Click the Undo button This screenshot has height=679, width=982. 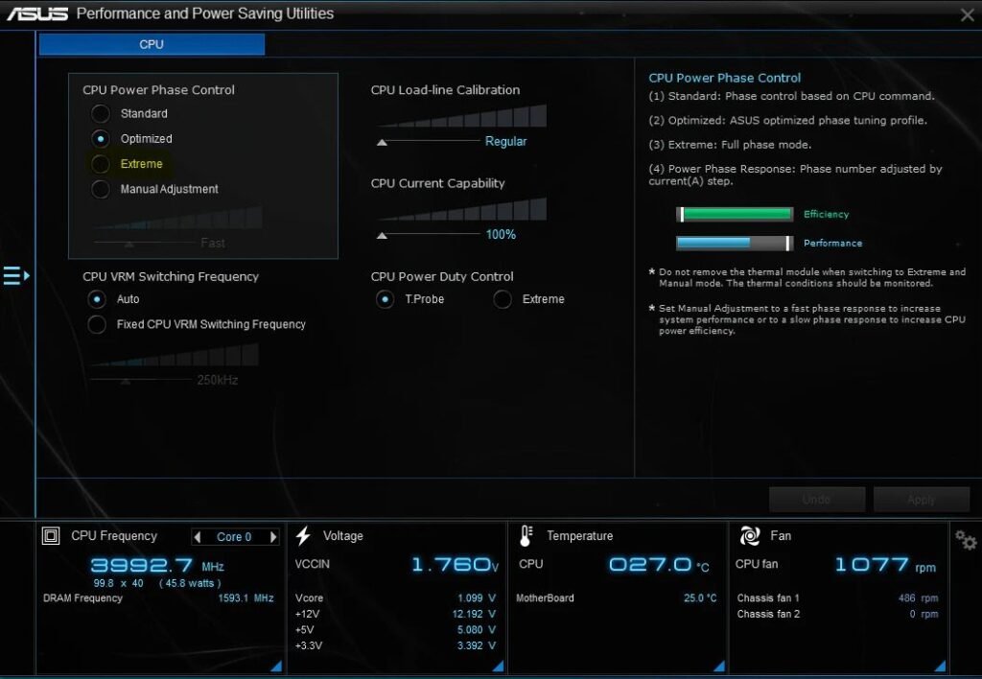(816, 499)
